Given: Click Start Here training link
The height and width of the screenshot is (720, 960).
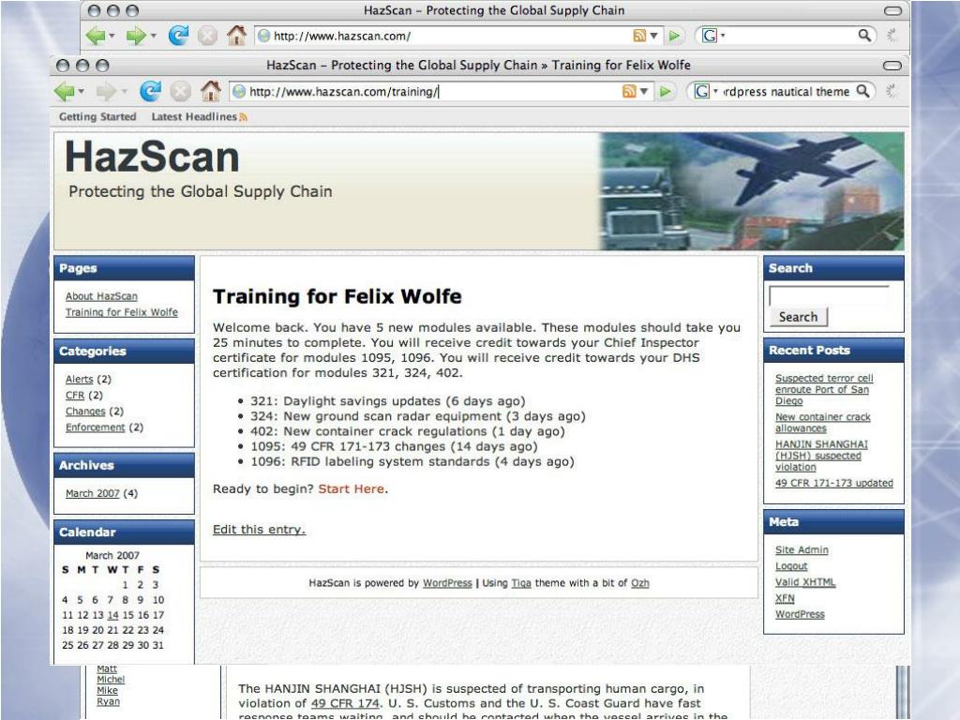Looking at the screenshot, I should 352,488.
